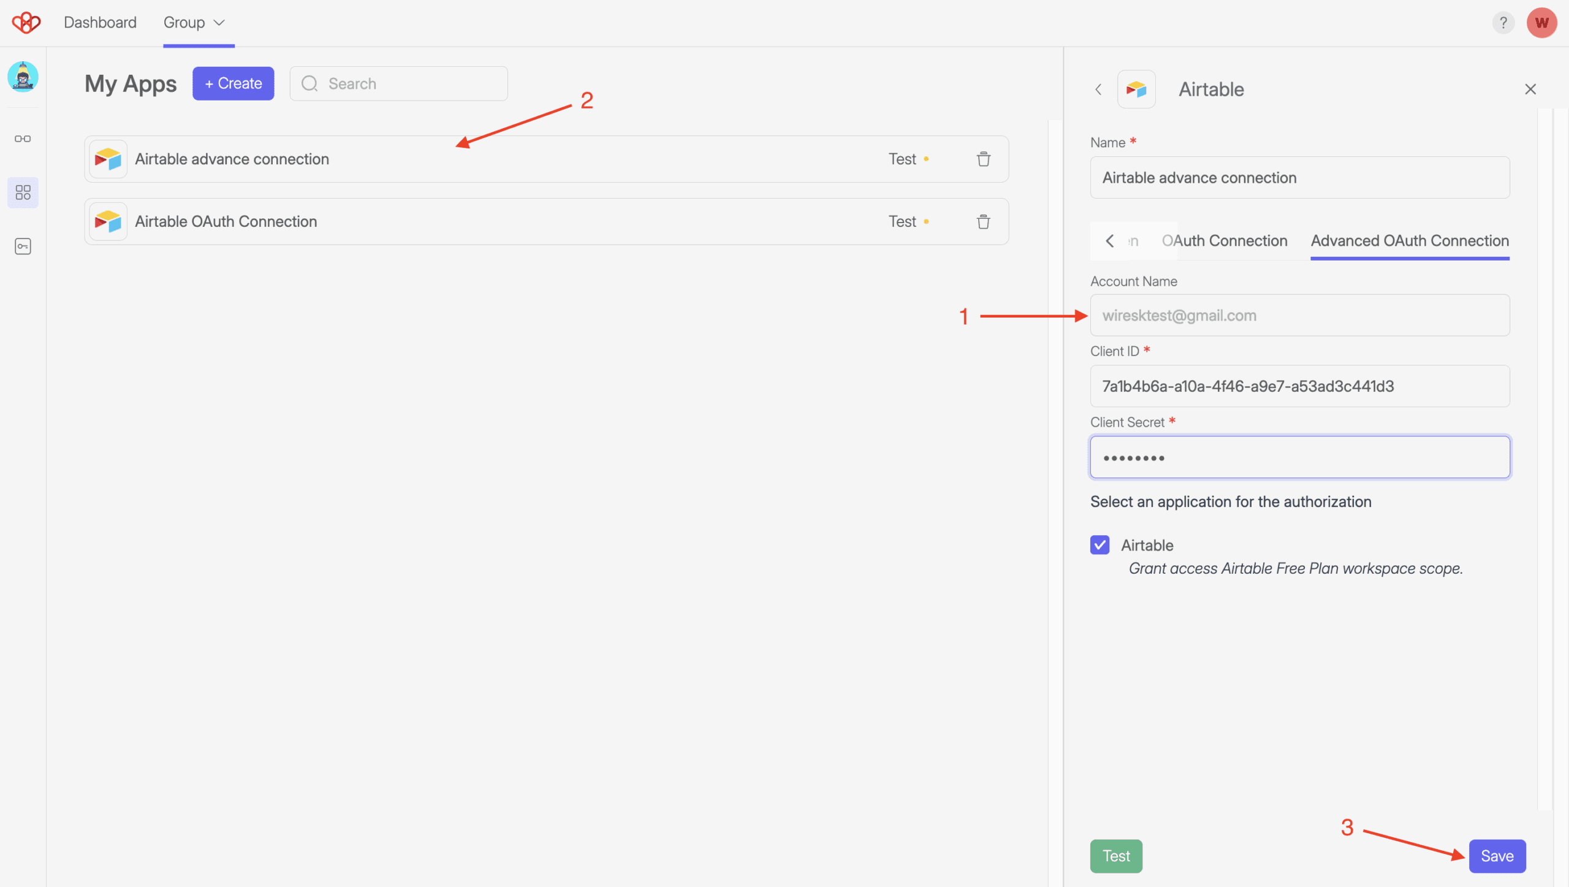Click the heart logo in top bar
Viewport: 1569px width, 887px height.
pos(26,23)
